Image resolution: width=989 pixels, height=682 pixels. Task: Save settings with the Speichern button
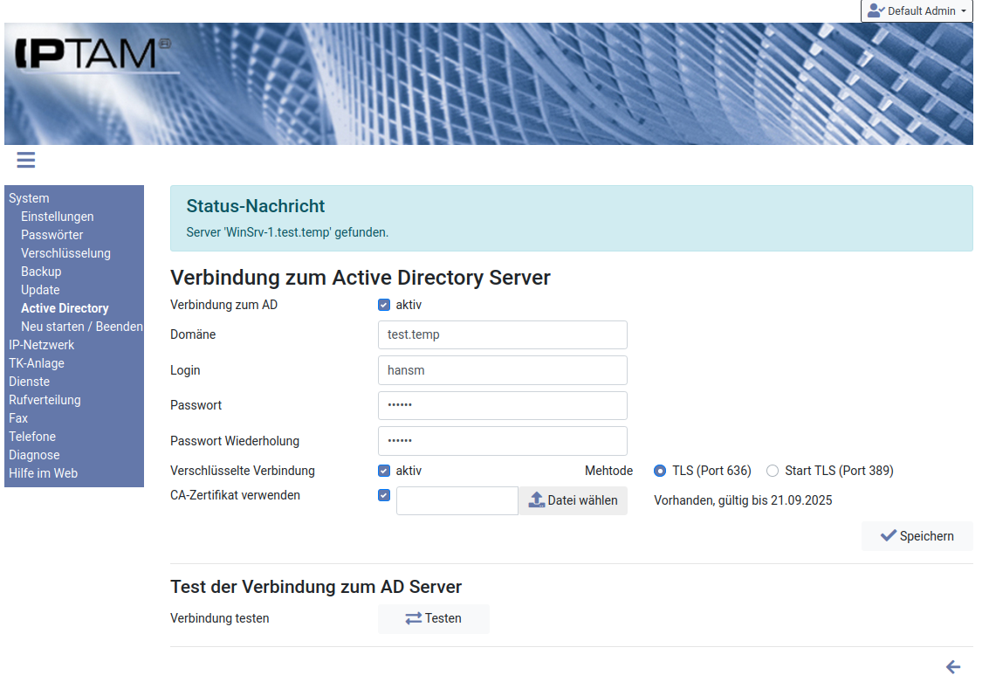coord(917,536)
